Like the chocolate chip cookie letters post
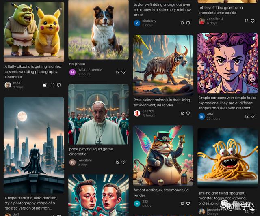Viewport: 260px width, 216px height. point(253,21)
